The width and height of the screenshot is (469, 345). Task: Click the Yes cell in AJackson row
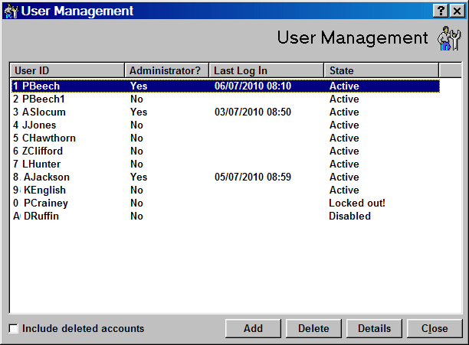tap(139, 177)
